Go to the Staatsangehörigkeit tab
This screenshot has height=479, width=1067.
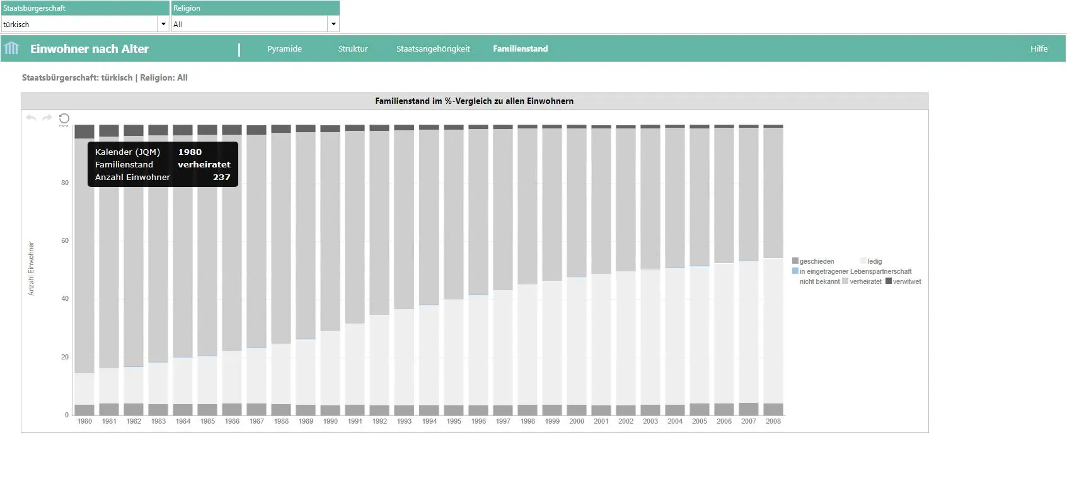[433, 49]
